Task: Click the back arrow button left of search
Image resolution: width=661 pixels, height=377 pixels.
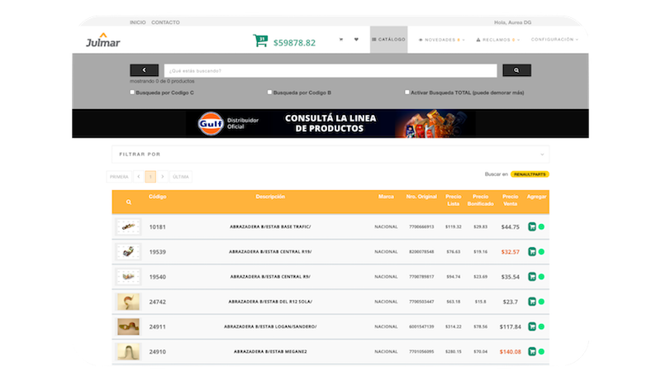Action: click(x=144, y=70)
